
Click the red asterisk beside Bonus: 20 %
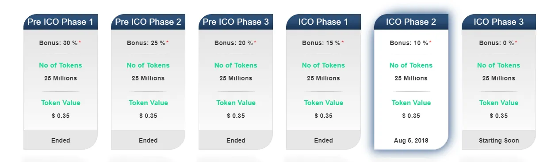click(255, 42)
